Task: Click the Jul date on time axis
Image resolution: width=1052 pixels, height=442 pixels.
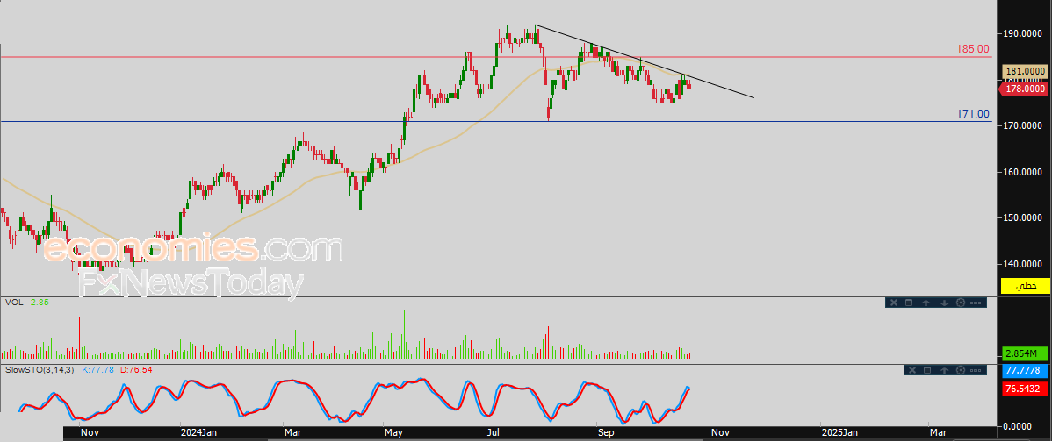Action: 493,434
